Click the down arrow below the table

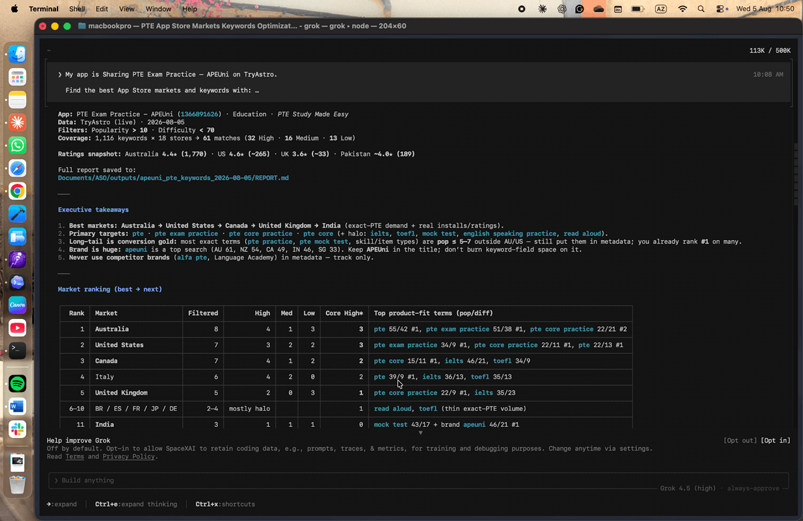420,433
